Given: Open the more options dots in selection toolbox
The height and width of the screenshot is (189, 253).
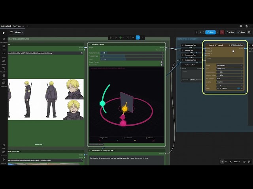Looking at the screenshot, I should [142, 37].
